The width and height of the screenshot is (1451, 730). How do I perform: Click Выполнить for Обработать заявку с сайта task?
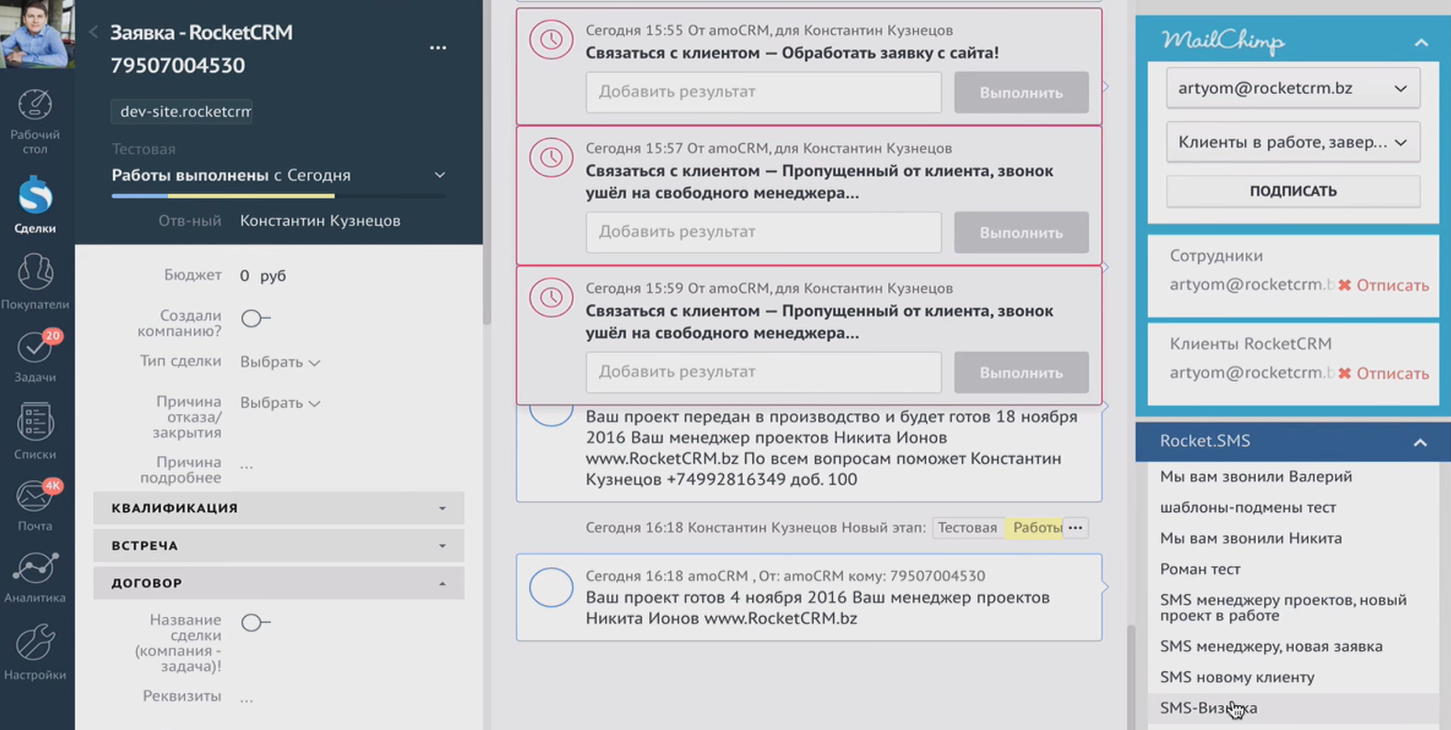pyautogui.click(x=1021, y=93)
